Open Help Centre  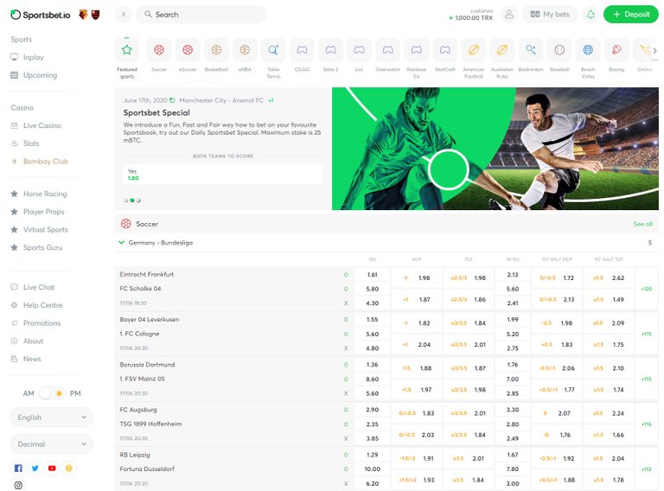tap(36, 305)
